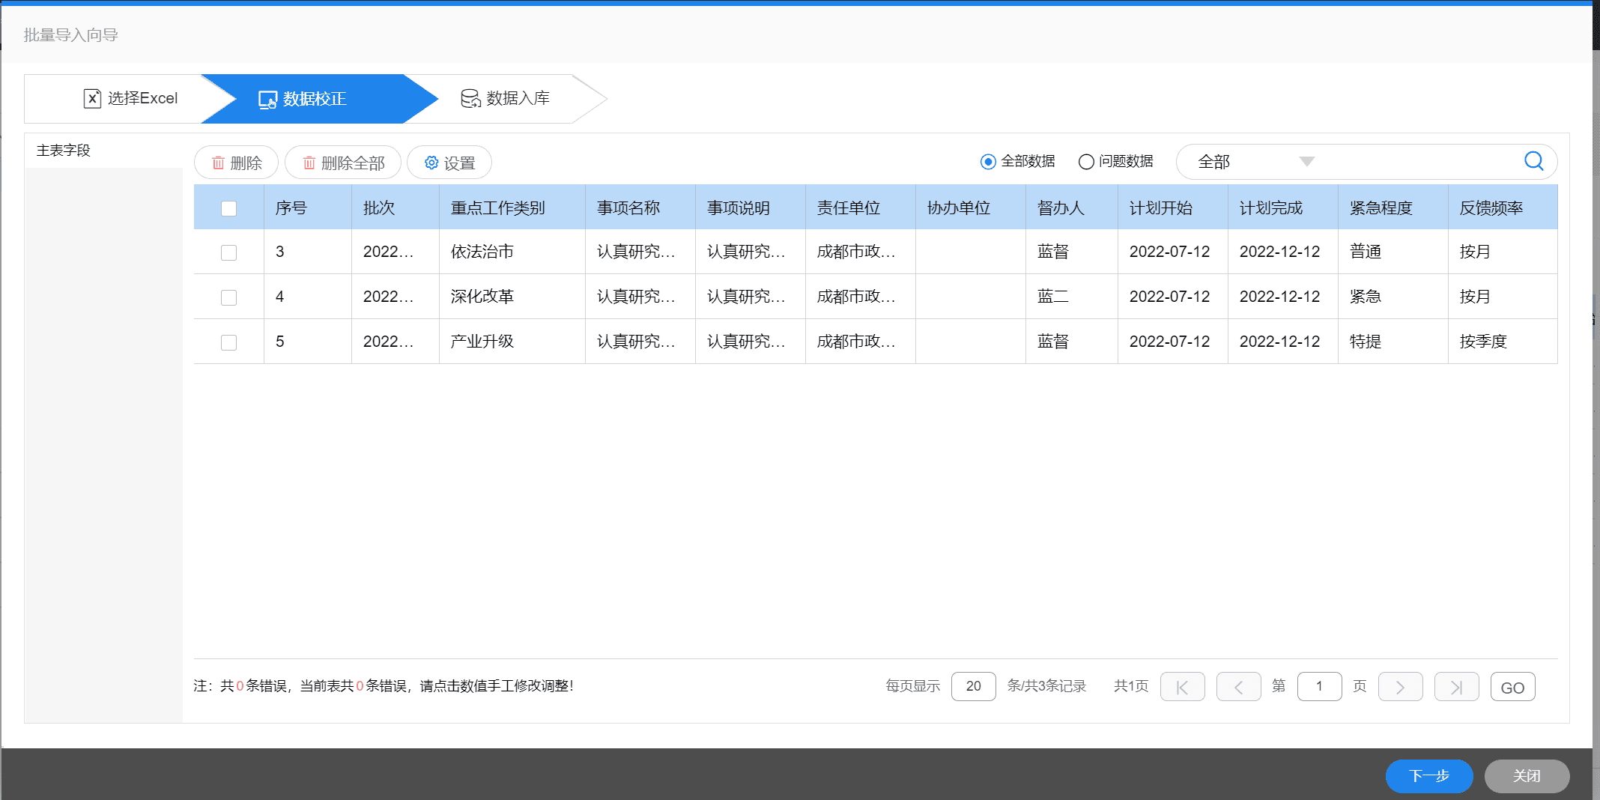Click the 批量导入向导 dialog title
This screenshot has height=800, width=1600.
tap(71, 35)
